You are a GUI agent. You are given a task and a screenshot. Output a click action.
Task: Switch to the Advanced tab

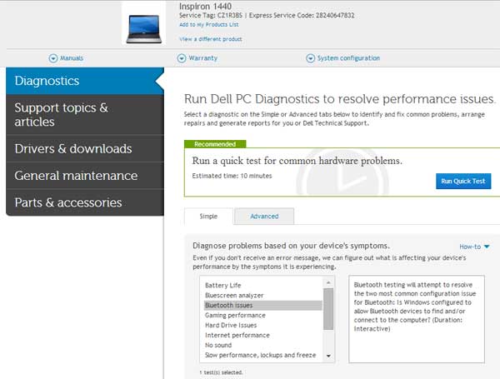264,217
